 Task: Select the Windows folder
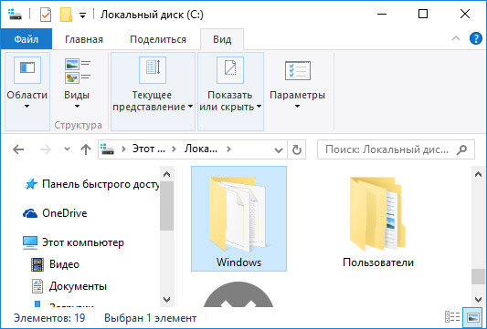tap(238, 219)
